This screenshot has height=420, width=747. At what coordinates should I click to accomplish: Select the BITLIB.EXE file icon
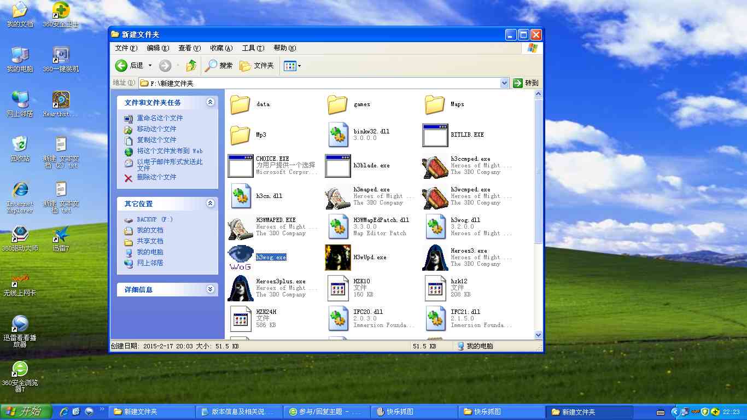tap(435, 135)
